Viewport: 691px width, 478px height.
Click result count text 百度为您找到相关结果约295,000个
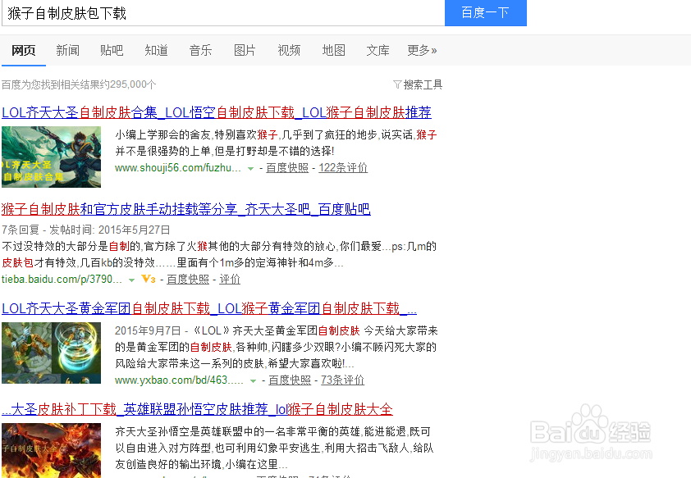coord(79,84)
